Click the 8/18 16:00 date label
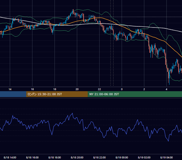This screenshot has height=160, width=182. [x=32, y=157]
